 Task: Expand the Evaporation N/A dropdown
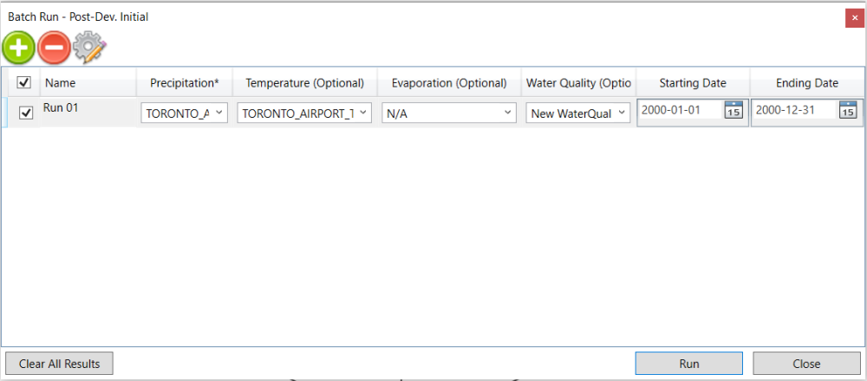tap(507, 113)
